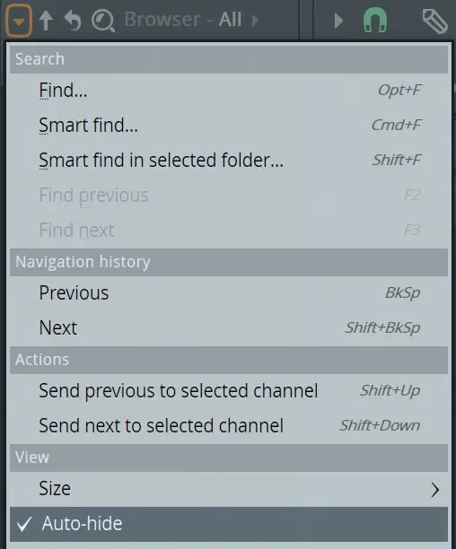Go to Previous in navigation history
456x549 pixels.
point(229,293)
